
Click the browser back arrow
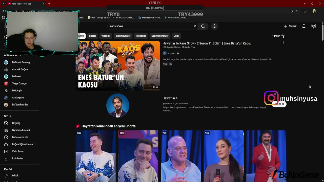[4, 11]
